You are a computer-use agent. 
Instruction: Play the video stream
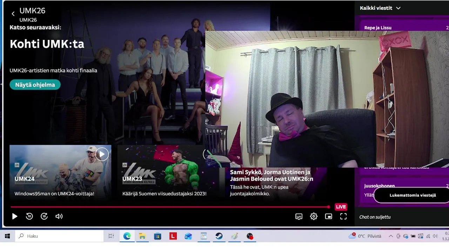click(x=15, y=216)
